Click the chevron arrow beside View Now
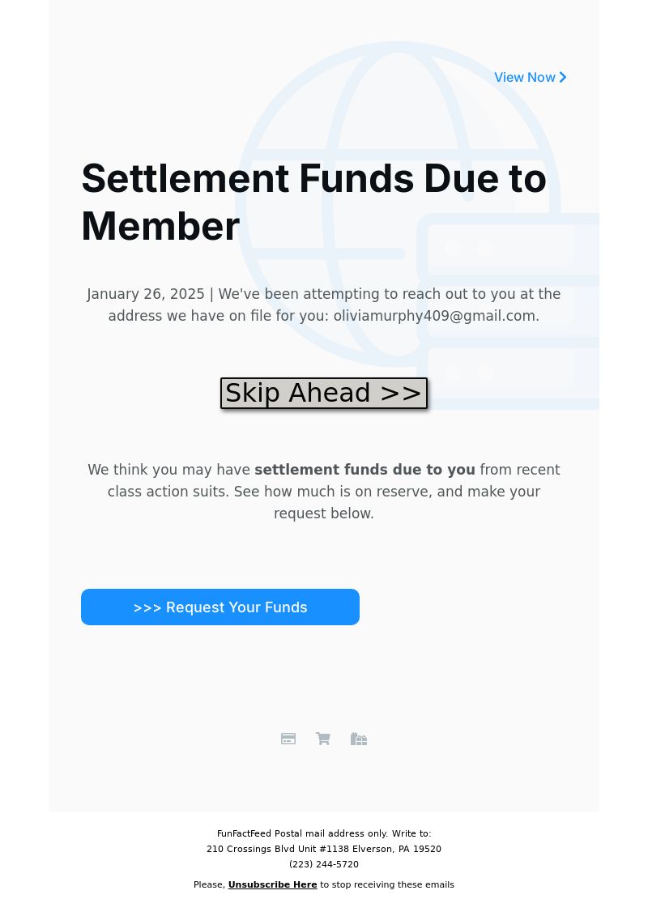This screenshot has height=899, width=648. 563,77
